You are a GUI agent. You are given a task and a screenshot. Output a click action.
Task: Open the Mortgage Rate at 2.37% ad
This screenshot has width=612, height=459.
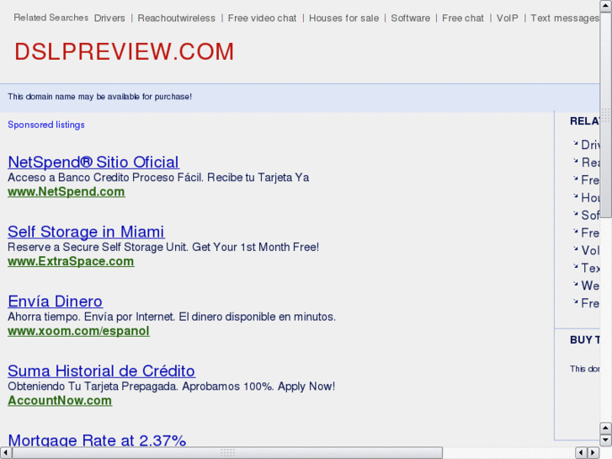(97, 440)
